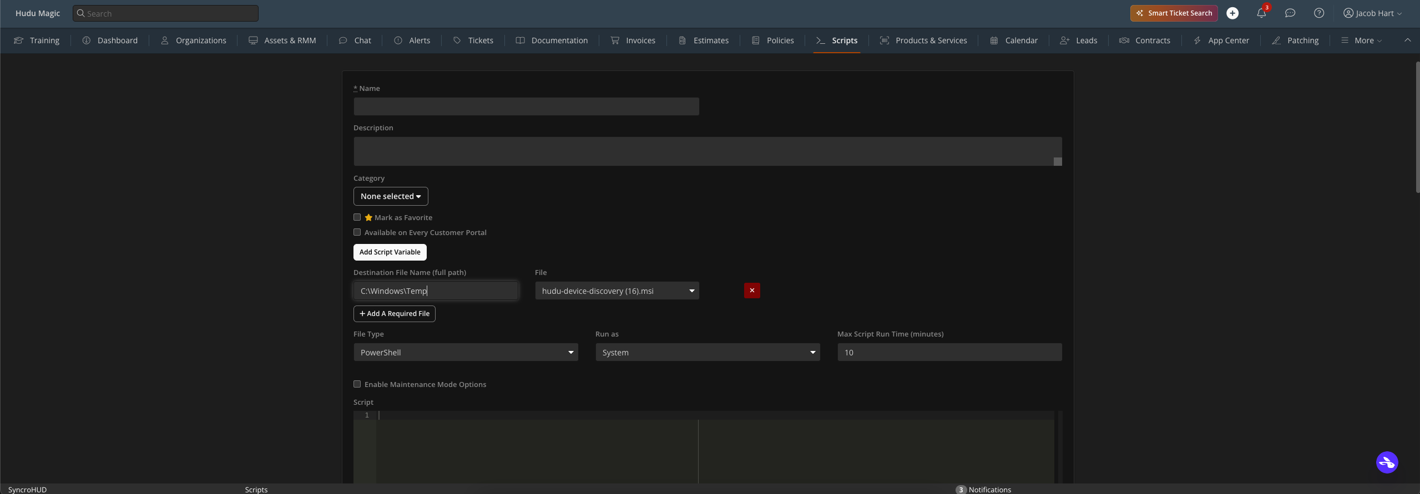Click the Destination File Name field
Viewport: 1420px width, 494px height.
tap(436, 291)
